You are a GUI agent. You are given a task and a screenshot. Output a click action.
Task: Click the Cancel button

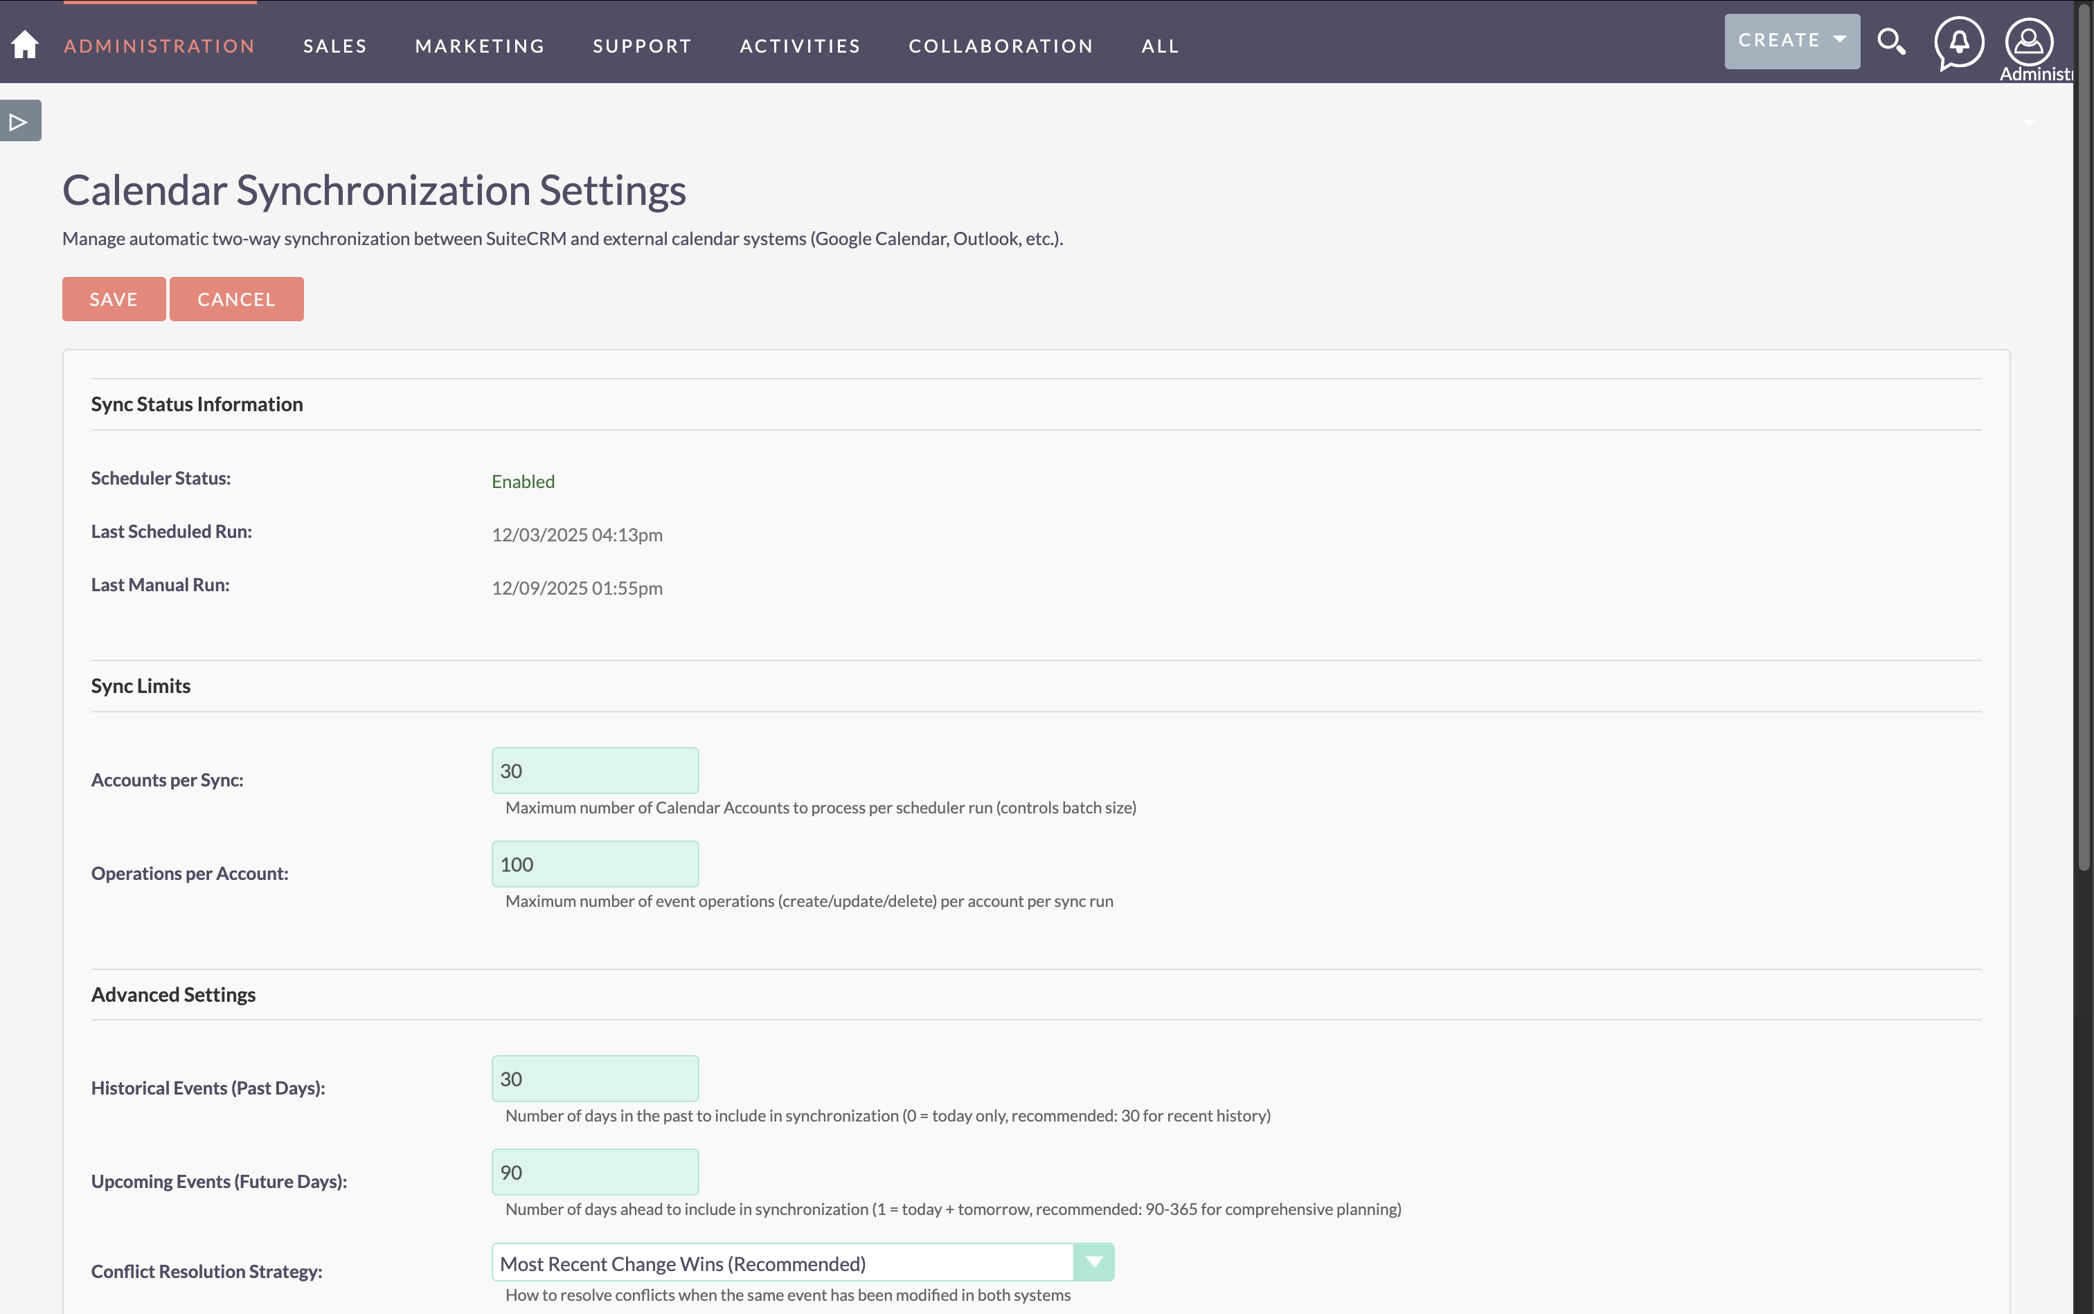click(x=235, y=299)
